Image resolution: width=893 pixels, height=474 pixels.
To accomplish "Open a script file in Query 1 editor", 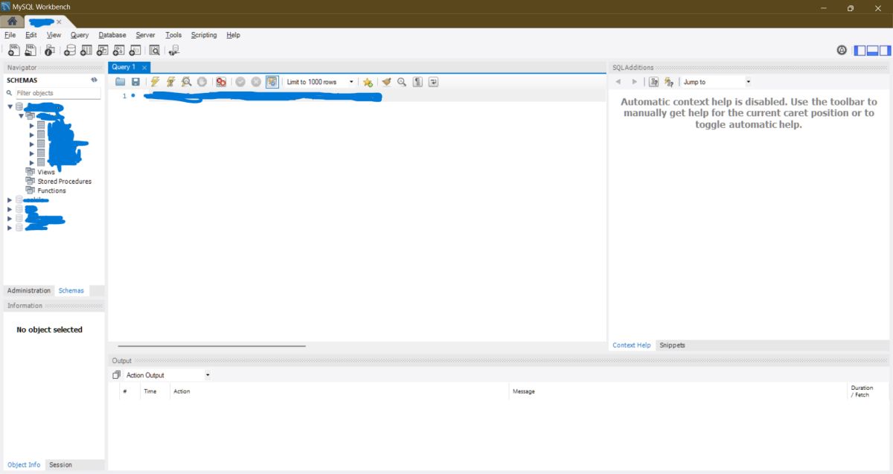I will 121,82.
